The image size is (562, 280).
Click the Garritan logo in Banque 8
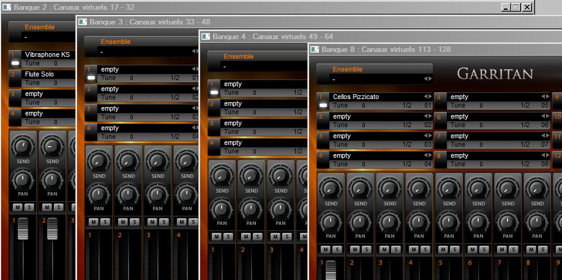click(495, 74)
